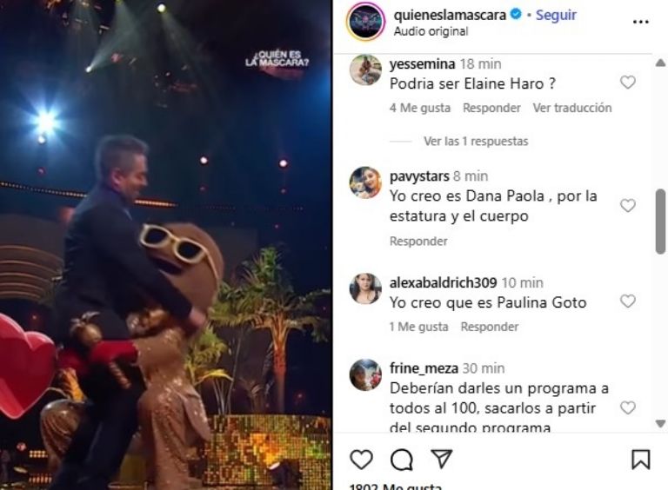Click the video reel of the masked character
Viewport: 668px width, 490px height.
point(165,245)
